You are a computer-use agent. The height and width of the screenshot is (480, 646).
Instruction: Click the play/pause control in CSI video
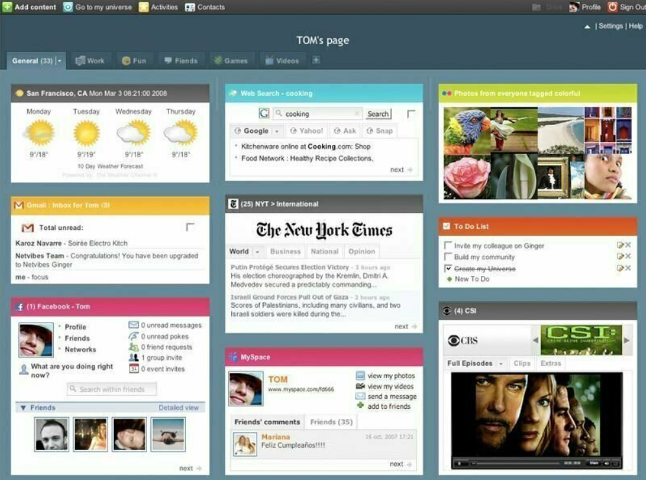point(459,463)
